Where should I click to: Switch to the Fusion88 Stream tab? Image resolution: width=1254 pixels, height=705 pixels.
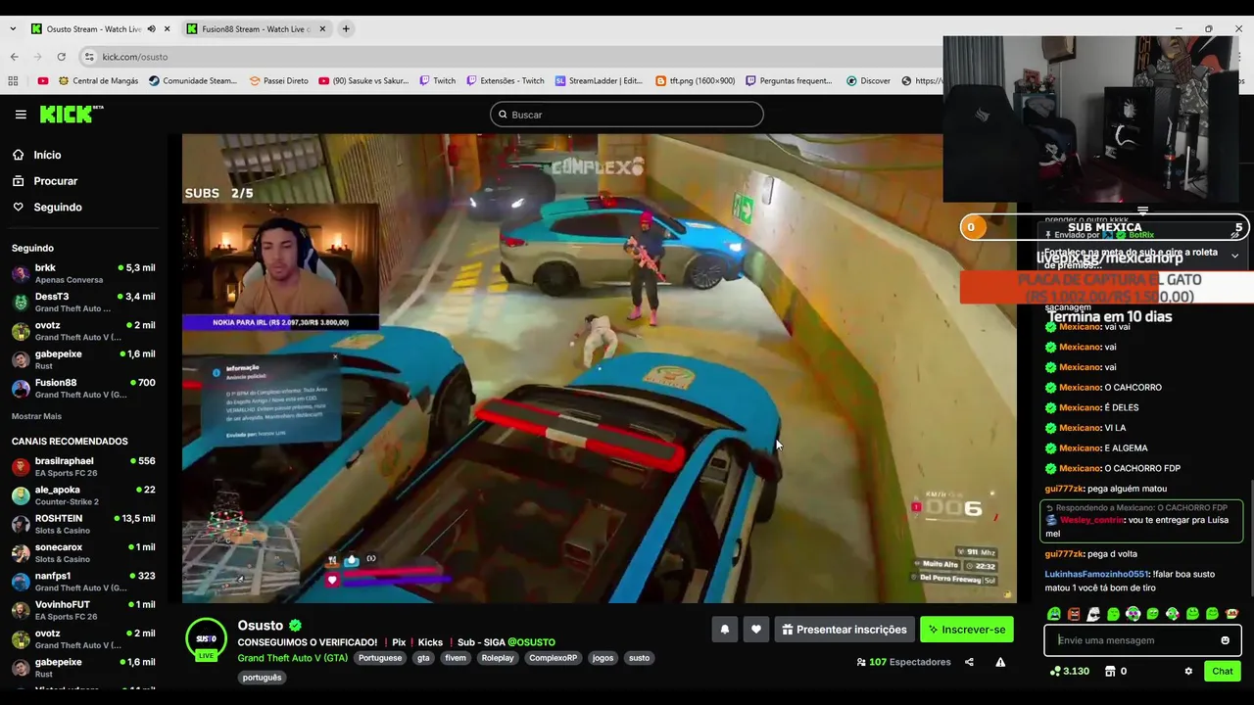coord(256,28)
